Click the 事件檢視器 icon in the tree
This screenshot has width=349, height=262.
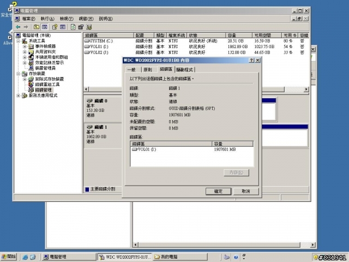pyautogui.click(x=31, y=46)
